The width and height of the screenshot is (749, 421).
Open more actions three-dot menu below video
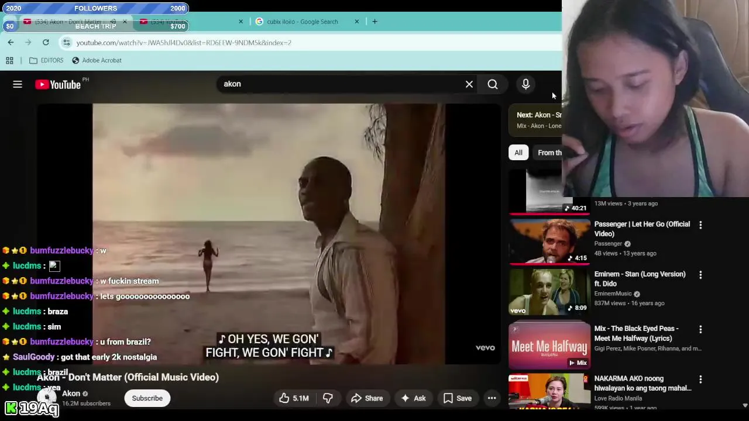(492, 398)
